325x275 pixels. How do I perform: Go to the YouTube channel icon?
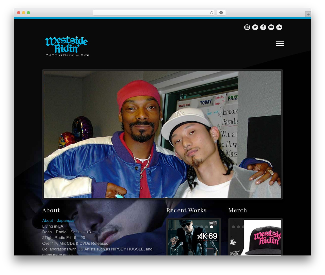click(x=271, y=27)
